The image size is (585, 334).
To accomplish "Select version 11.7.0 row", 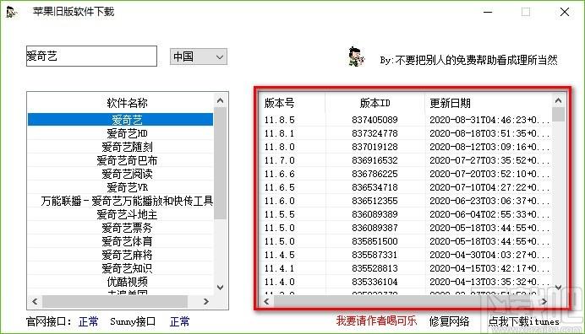I will [x=405, y=160].
